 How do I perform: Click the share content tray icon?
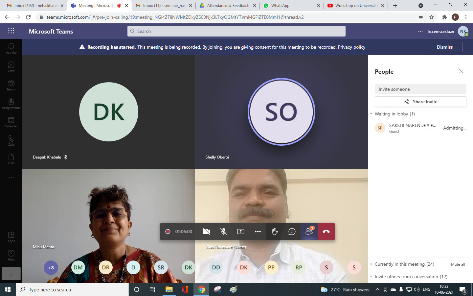241,232
